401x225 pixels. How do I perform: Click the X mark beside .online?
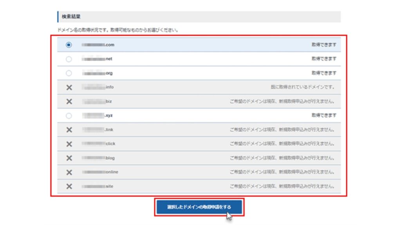69,172
